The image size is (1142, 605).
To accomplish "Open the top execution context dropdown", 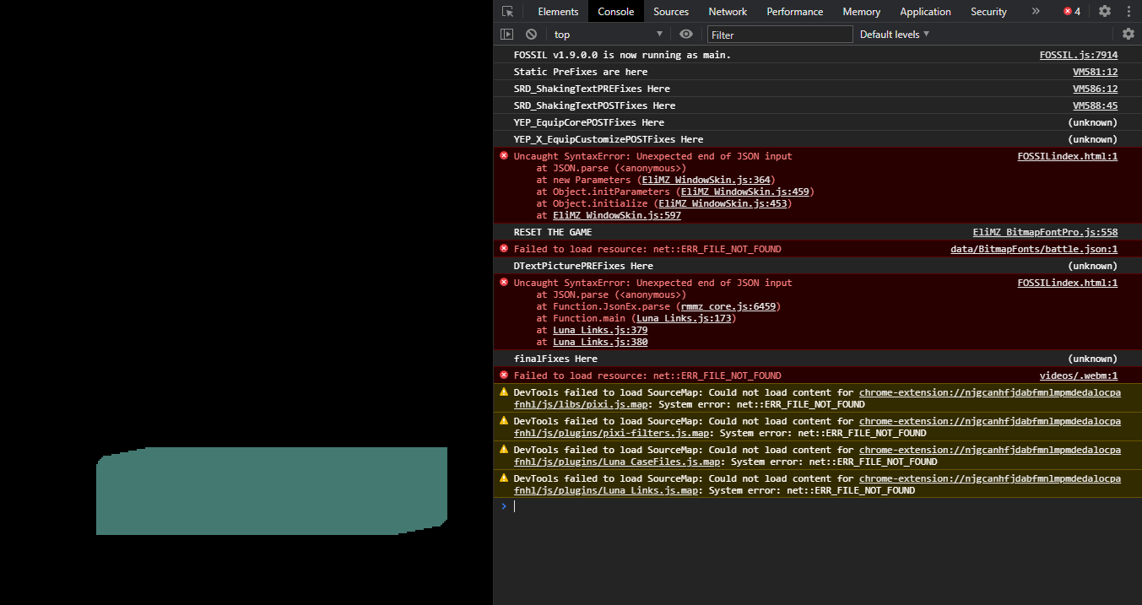I will click(608, 35).
